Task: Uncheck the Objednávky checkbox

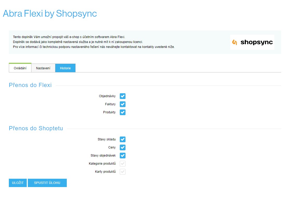Action: (x=122, y=96)
